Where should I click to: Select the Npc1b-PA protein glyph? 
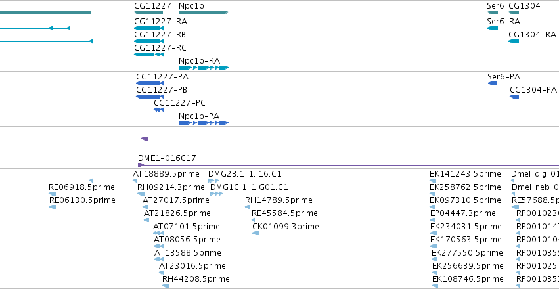tap(204, 123)
